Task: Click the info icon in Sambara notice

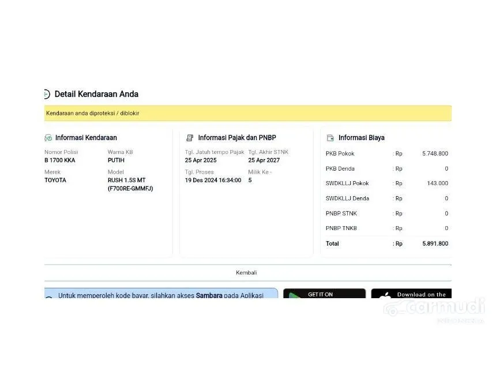Action: [48, 297]
